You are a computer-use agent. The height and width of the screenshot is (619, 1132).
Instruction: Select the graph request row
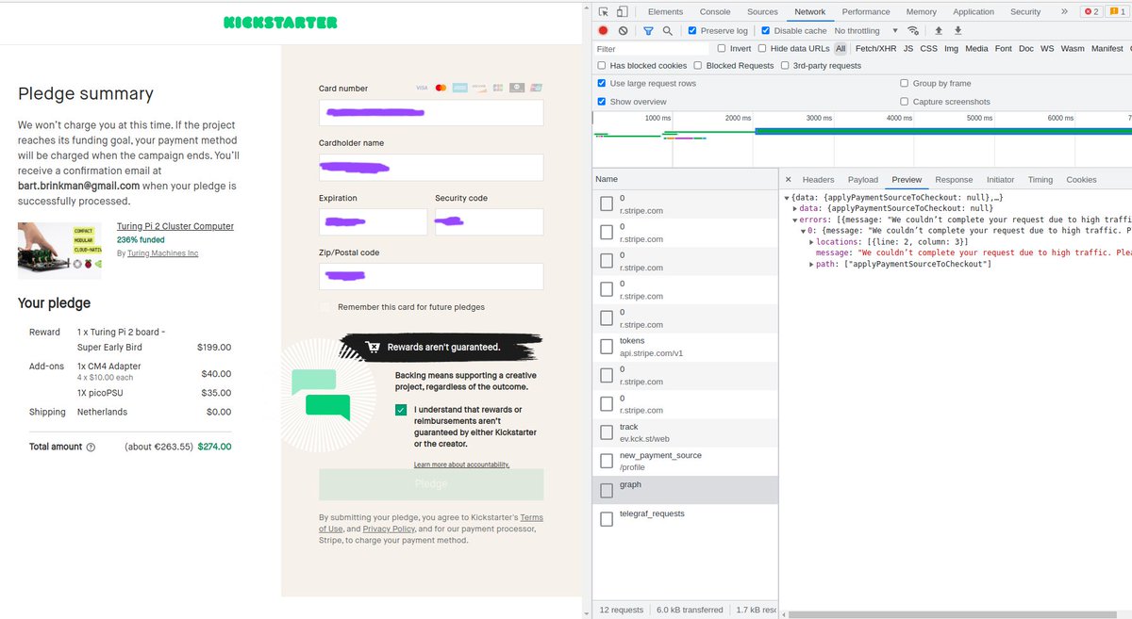click(x=686, y=490)
